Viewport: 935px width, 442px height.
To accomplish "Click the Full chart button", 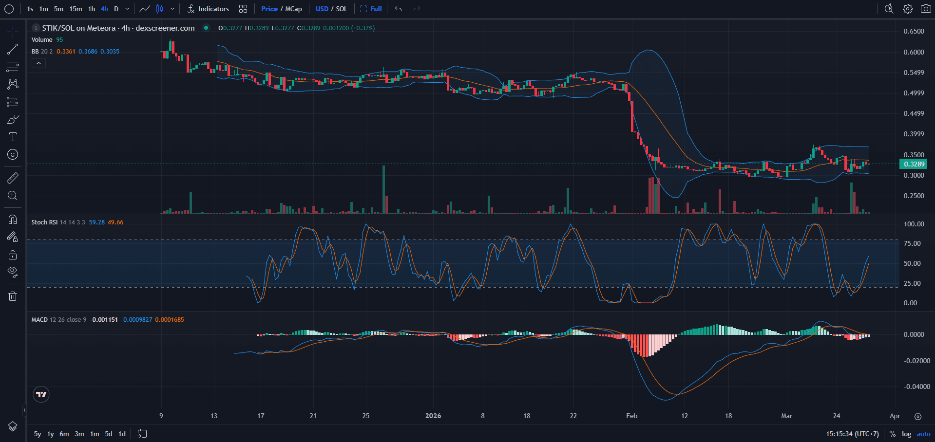I will 371,9.
